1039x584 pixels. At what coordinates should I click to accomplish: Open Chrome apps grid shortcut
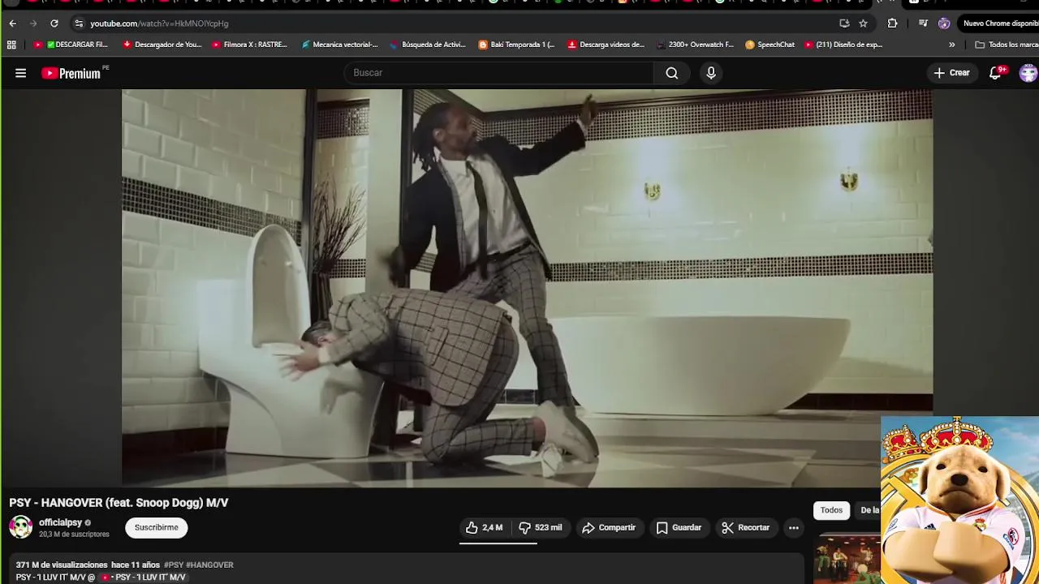11,45
